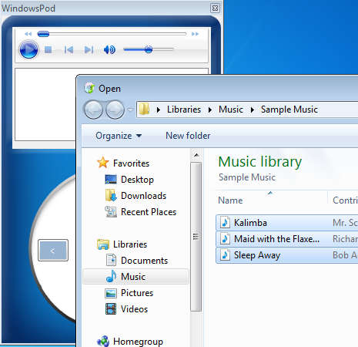Click the blue Play button

pyautogui.click(x=28, y=49)
